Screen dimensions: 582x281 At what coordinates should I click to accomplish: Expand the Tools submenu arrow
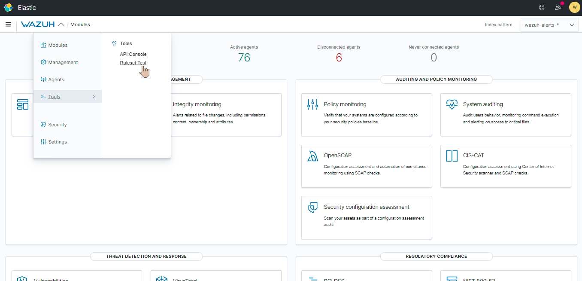94,97
